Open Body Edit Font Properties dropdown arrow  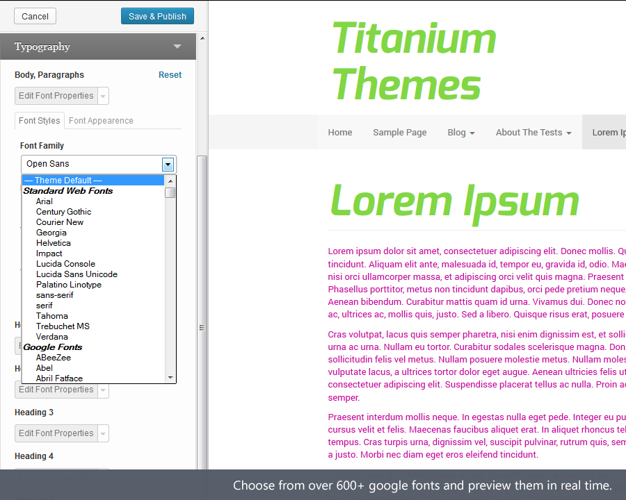point(103,96)
